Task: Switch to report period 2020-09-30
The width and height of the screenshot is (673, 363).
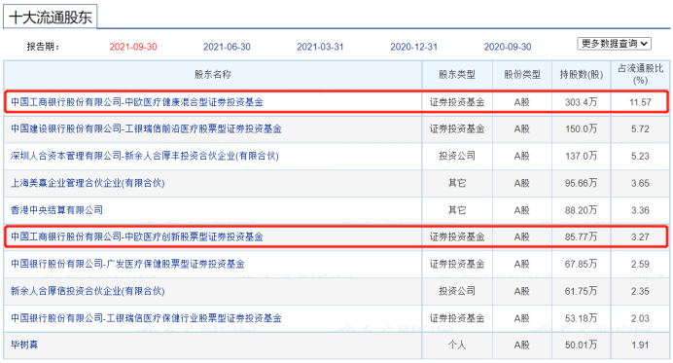Action: pyautogui.click(x=508, y=47)
